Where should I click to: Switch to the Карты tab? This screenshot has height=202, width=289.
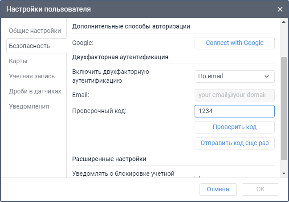(x=18, y=61)
